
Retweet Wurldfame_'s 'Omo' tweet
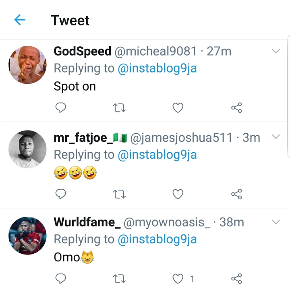click(x=119, y=278)
